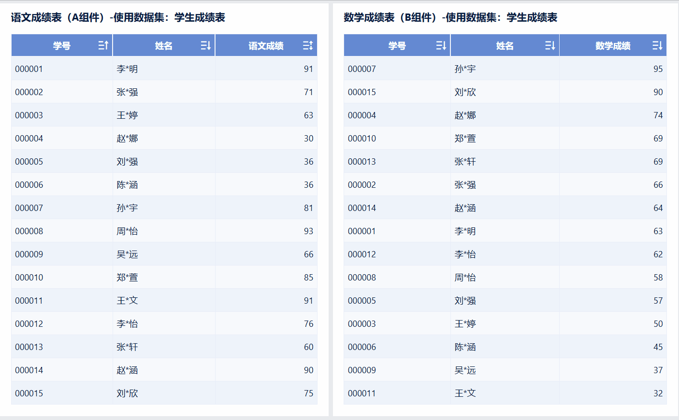Screen dimensions: 679x420
Task: Click name 周*怡 in 数学成绩表
Action: pos(465,278)
